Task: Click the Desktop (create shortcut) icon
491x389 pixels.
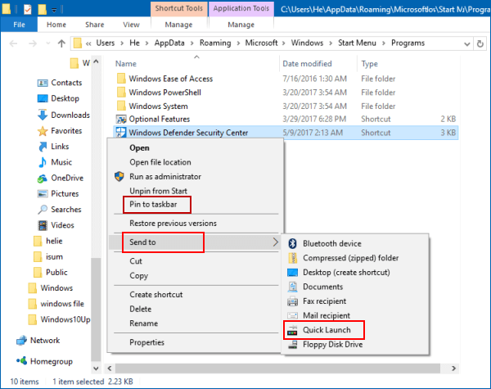Action: (x=292, y=272)
